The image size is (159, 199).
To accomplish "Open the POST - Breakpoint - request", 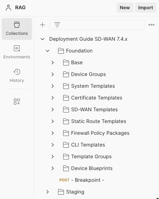I will [82, 180].
